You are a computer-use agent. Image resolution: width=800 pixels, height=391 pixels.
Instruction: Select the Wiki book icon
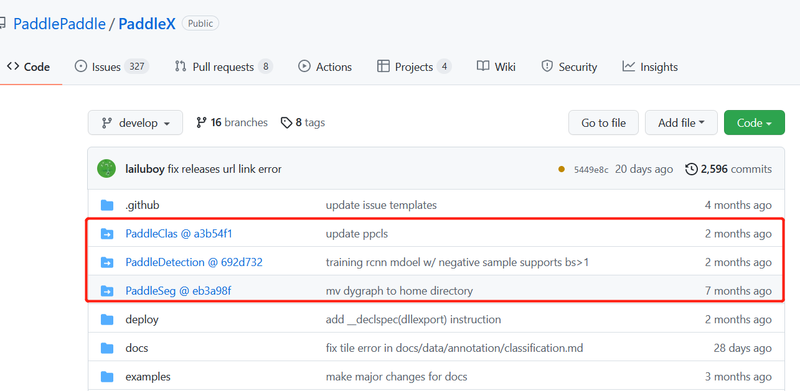coord(482,67)
